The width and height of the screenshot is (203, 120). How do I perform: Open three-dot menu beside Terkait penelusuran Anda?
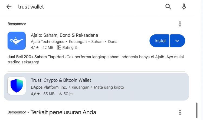(180, 112)
